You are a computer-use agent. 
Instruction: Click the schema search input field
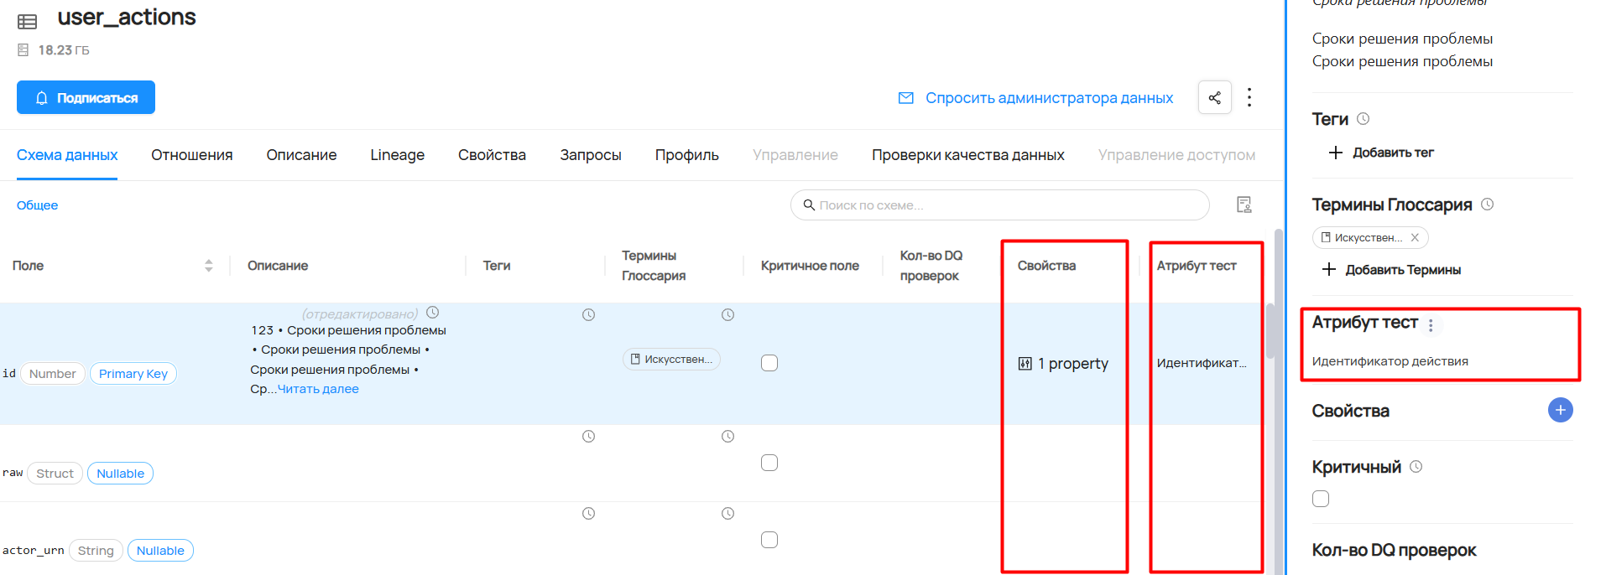pos(999,205)
